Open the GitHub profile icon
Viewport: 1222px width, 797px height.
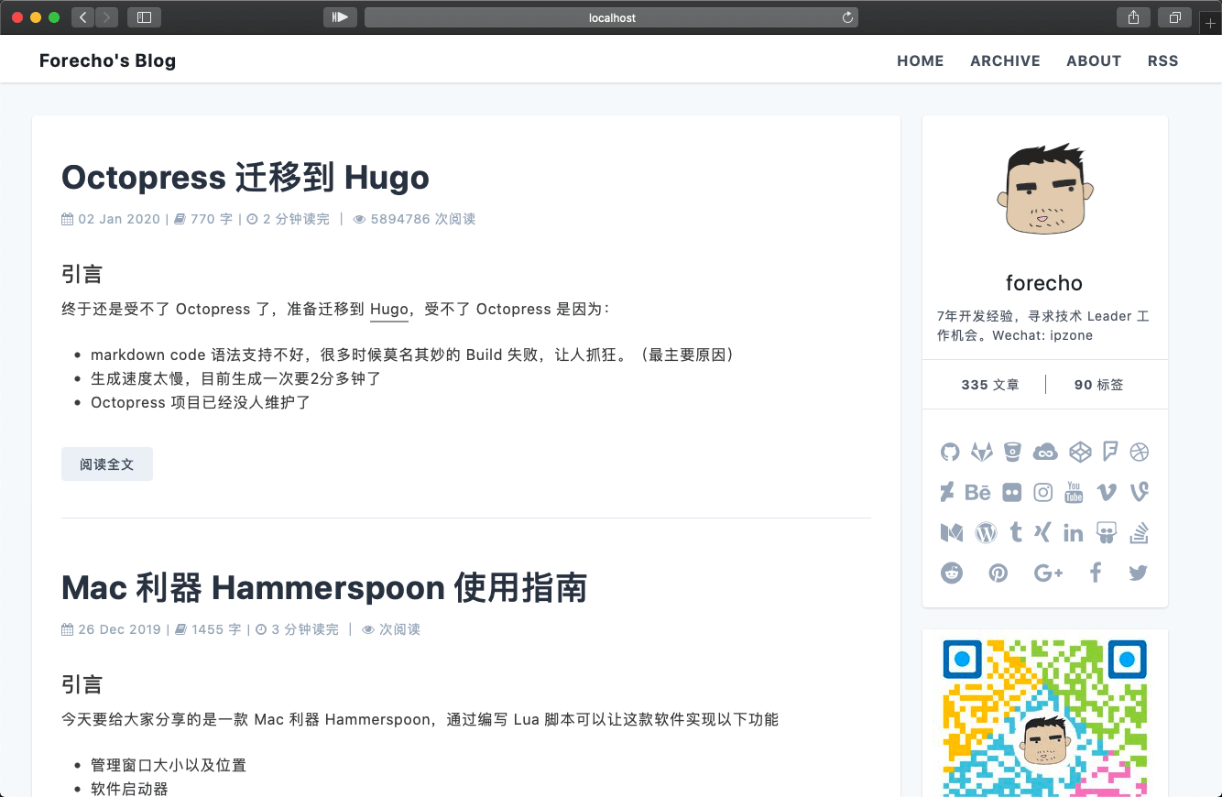pyautogui.click(x=950, y=452)
